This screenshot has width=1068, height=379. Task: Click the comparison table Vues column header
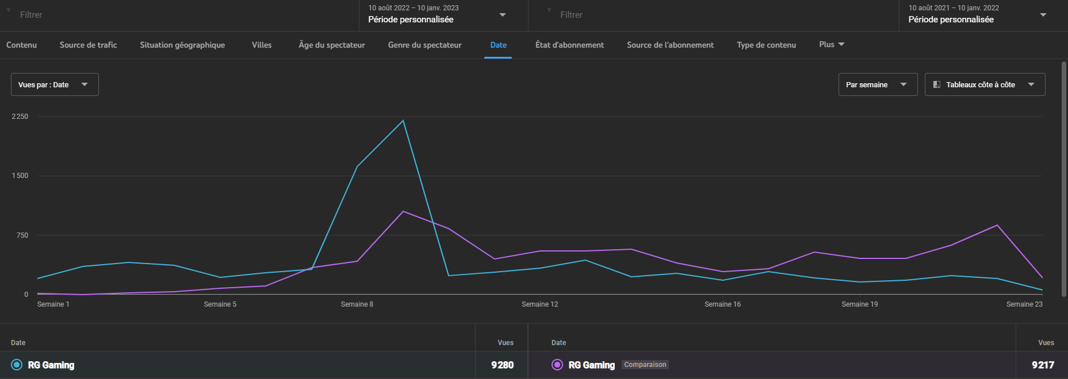coord(1046,343)
